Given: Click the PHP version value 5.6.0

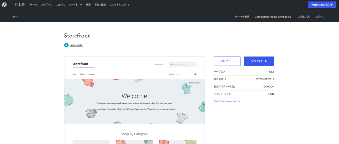Looking at the screenshot, I should (271, 94).
